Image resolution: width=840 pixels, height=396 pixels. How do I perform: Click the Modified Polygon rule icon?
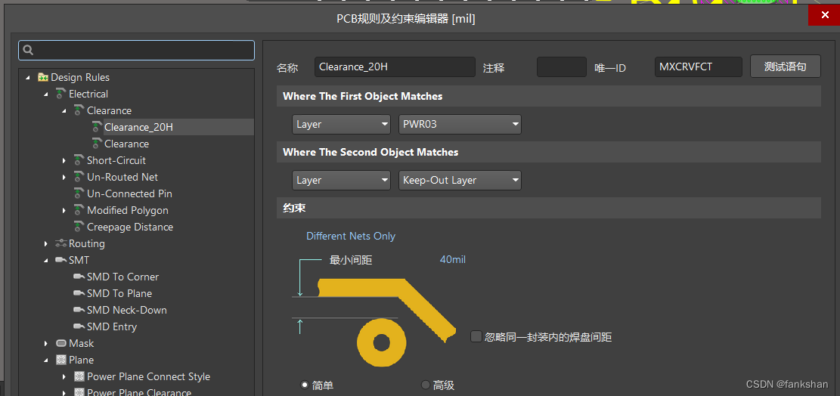79,210
